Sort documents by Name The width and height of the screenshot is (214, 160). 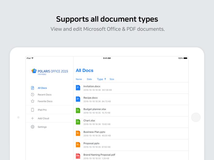click(79, 79)
